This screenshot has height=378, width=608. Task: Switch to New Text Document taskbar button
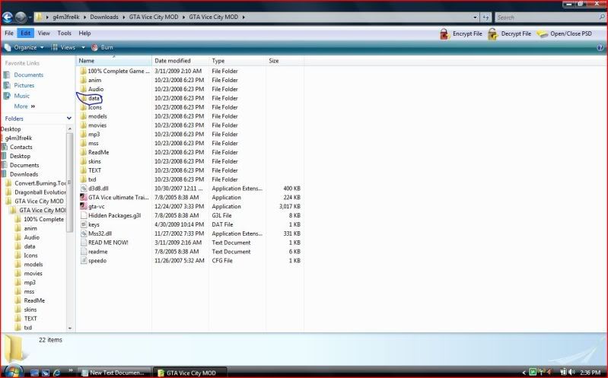(x=114, y=373)
